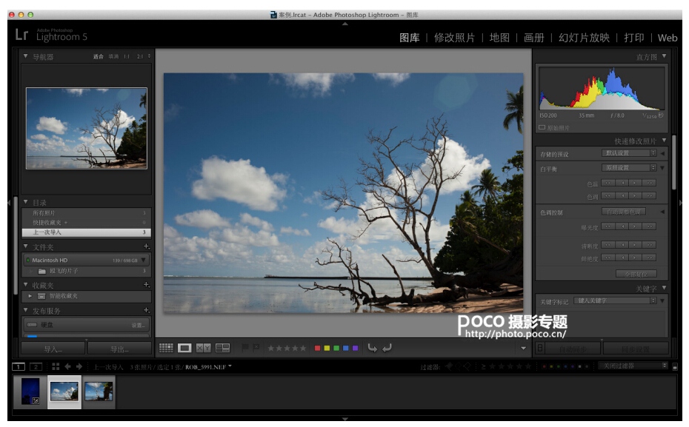Open the Web module
The image size is (689, 427).
(668, 38)
